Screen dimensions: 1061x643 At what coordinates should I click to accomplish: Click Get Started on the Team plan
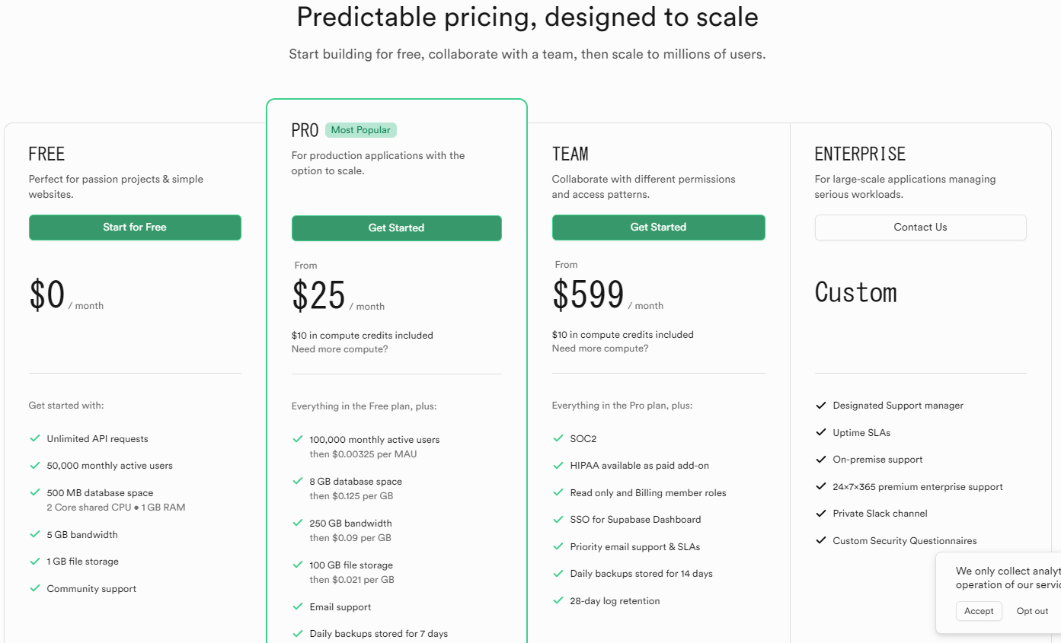pyautogui.click(x=658, y=228)
